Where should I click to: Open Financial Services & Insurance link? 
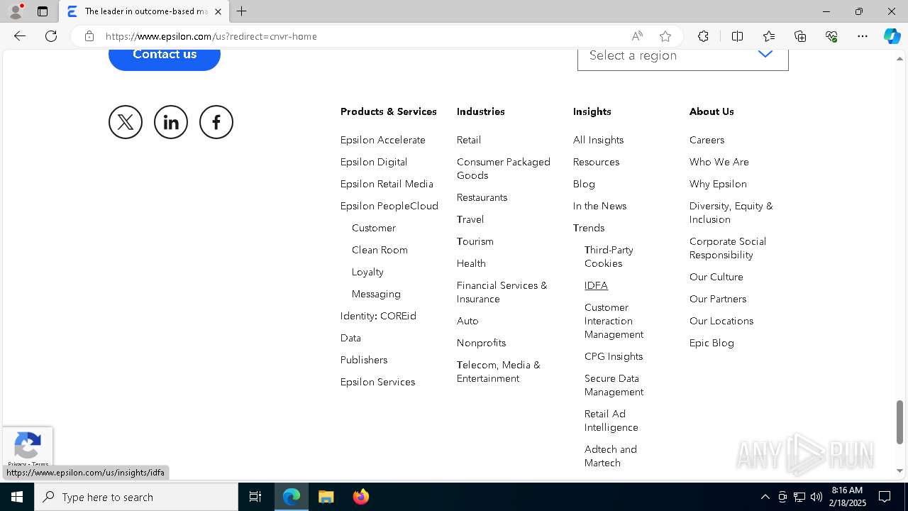click(502, 292)
